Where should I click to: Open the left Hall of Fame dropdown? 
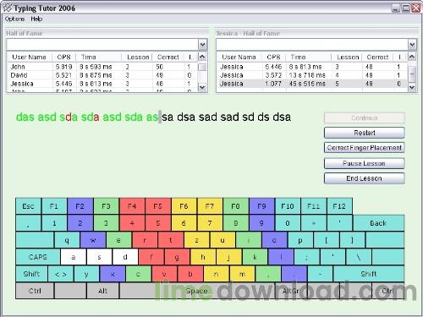point(202,45)
